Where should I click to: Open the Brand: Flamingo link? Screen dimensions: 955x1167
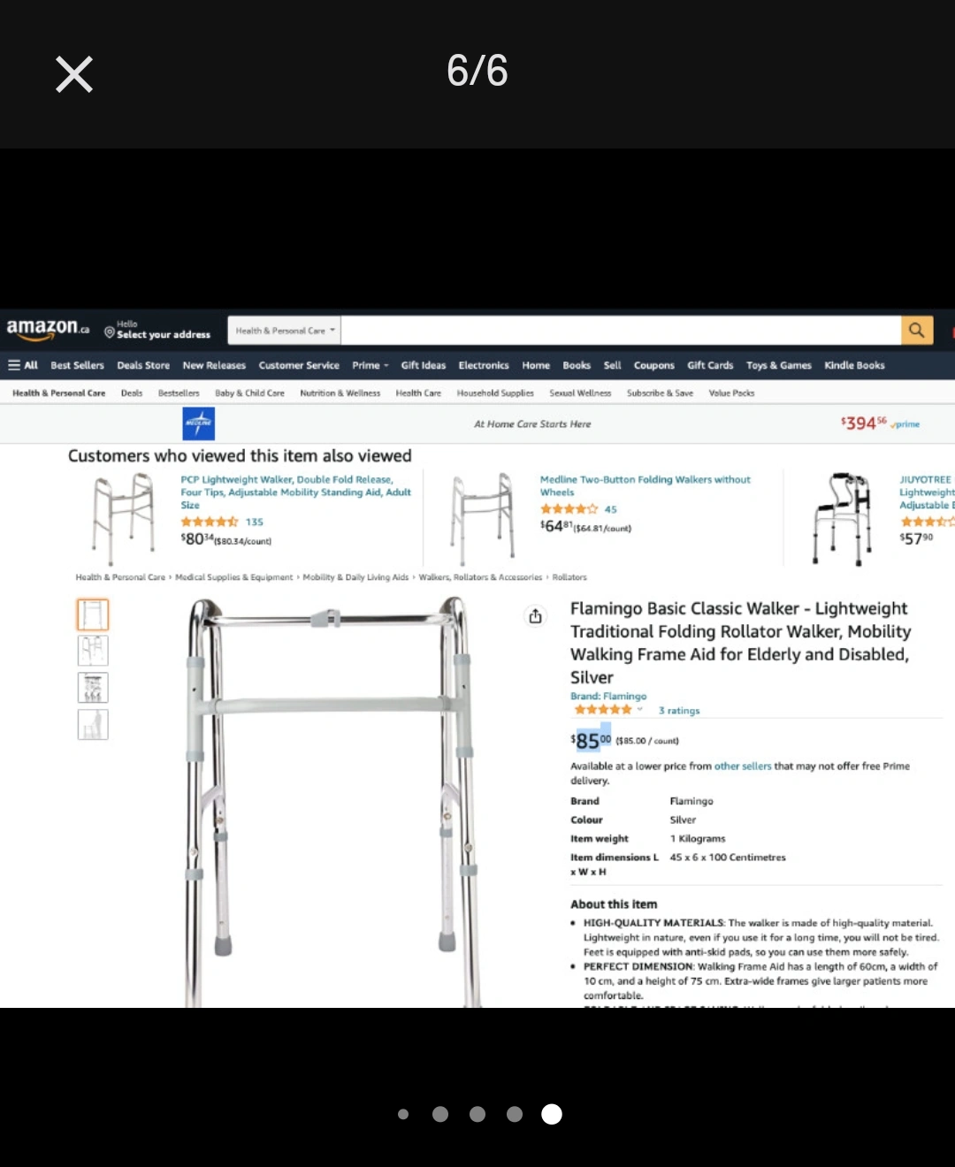608,697
